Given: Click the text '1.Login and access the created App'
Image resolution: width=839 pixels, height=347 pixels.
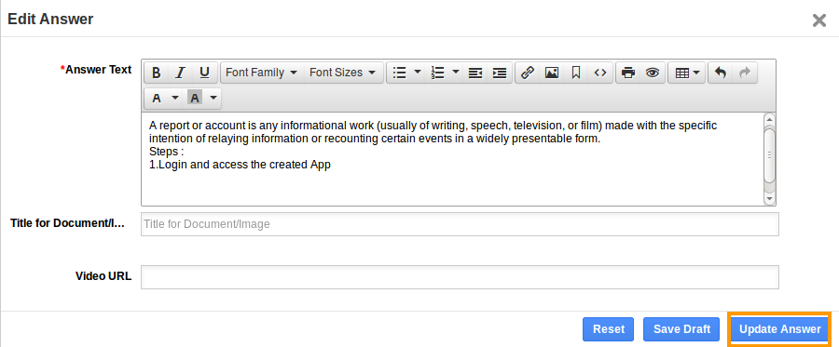Looking at the screenshot, I should click(x=240, y=165).
